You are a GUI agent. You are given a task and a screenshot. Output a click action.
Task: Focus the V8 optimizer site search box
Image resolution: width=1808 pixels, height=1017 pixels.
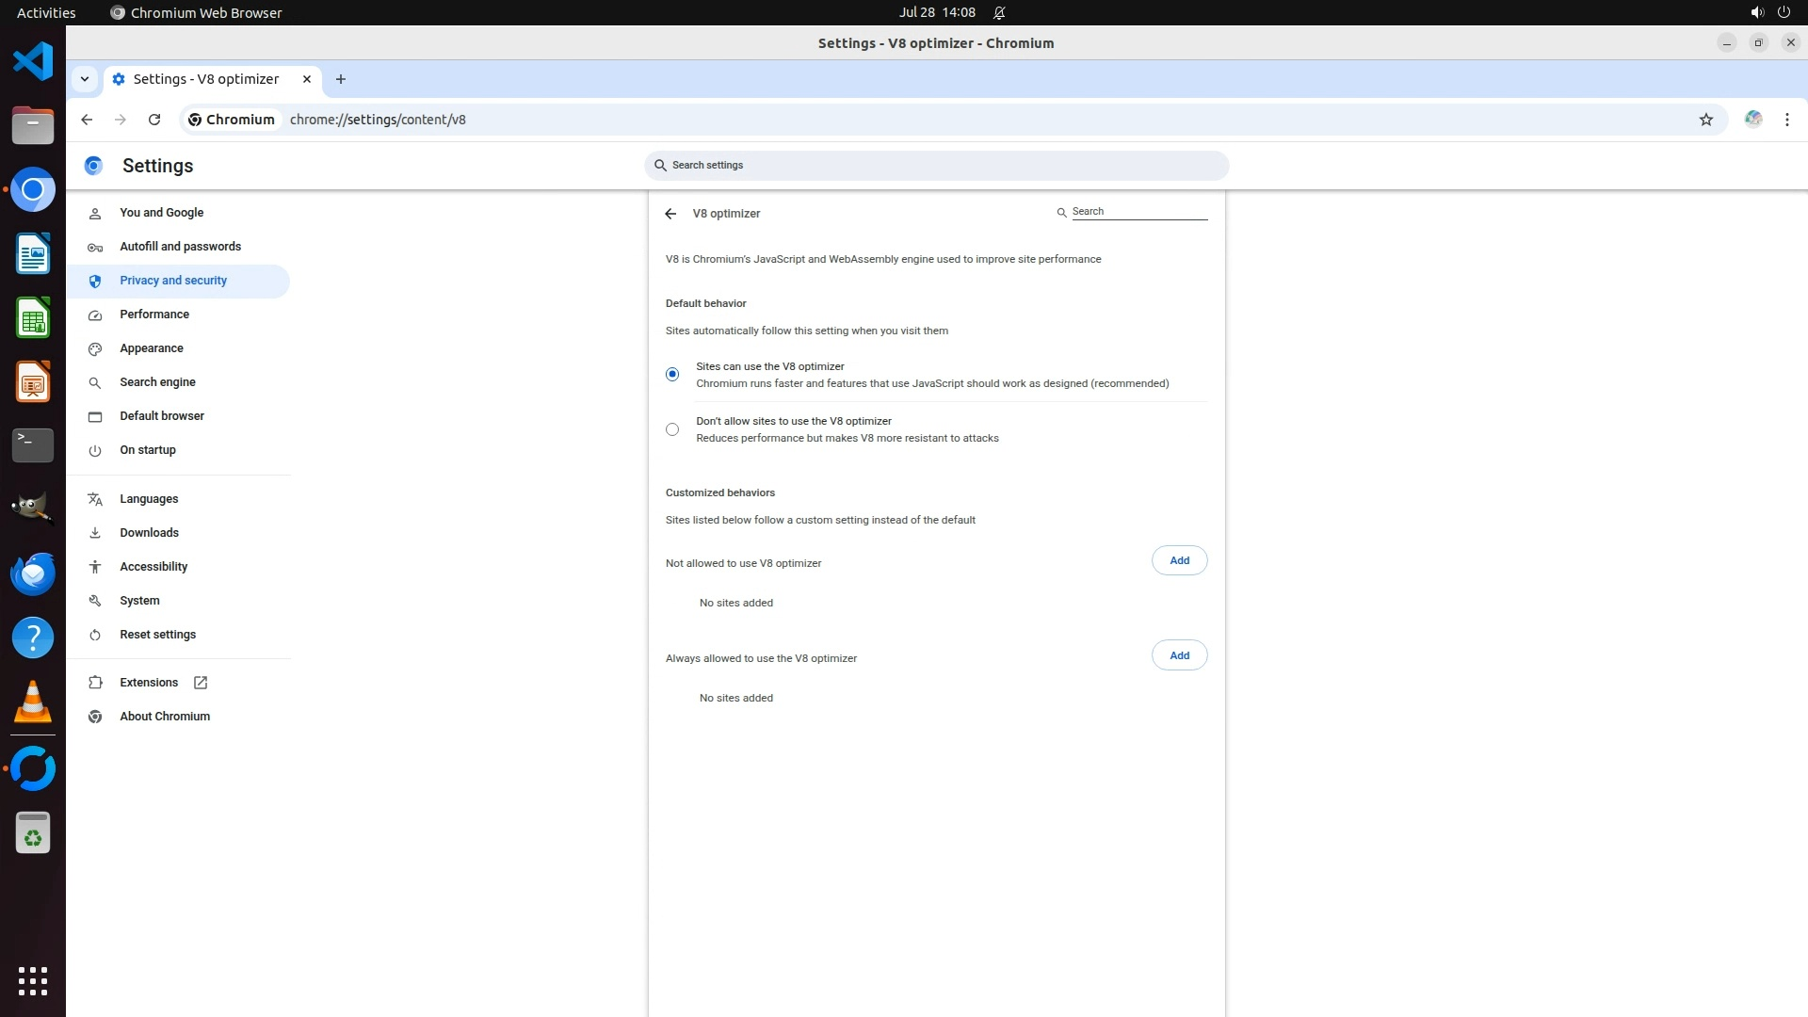point(1138,212)
